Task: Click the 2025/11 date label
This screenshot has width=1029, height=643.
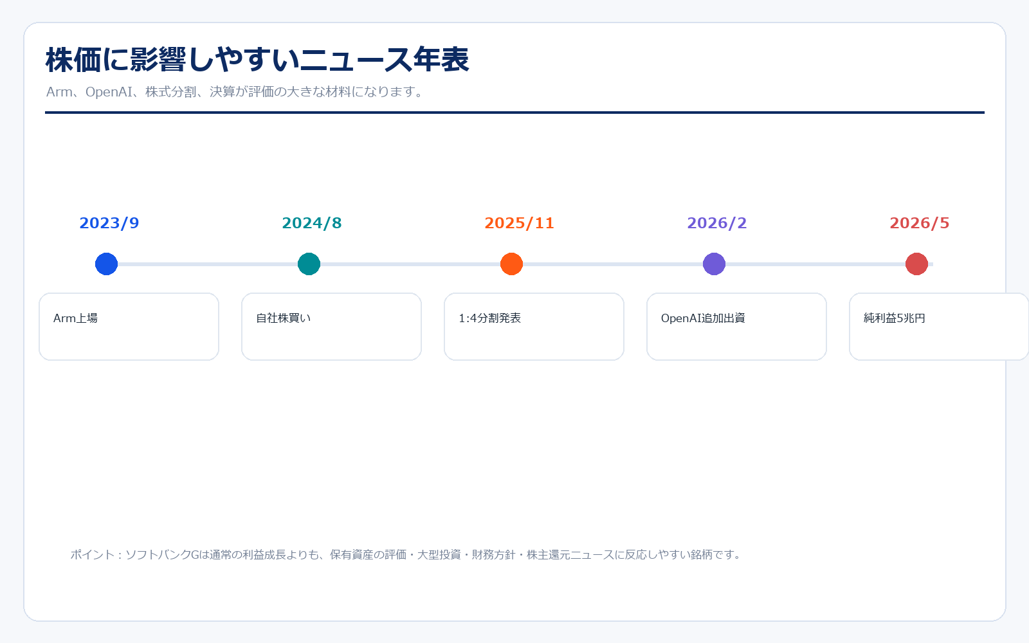Action: 519,223
